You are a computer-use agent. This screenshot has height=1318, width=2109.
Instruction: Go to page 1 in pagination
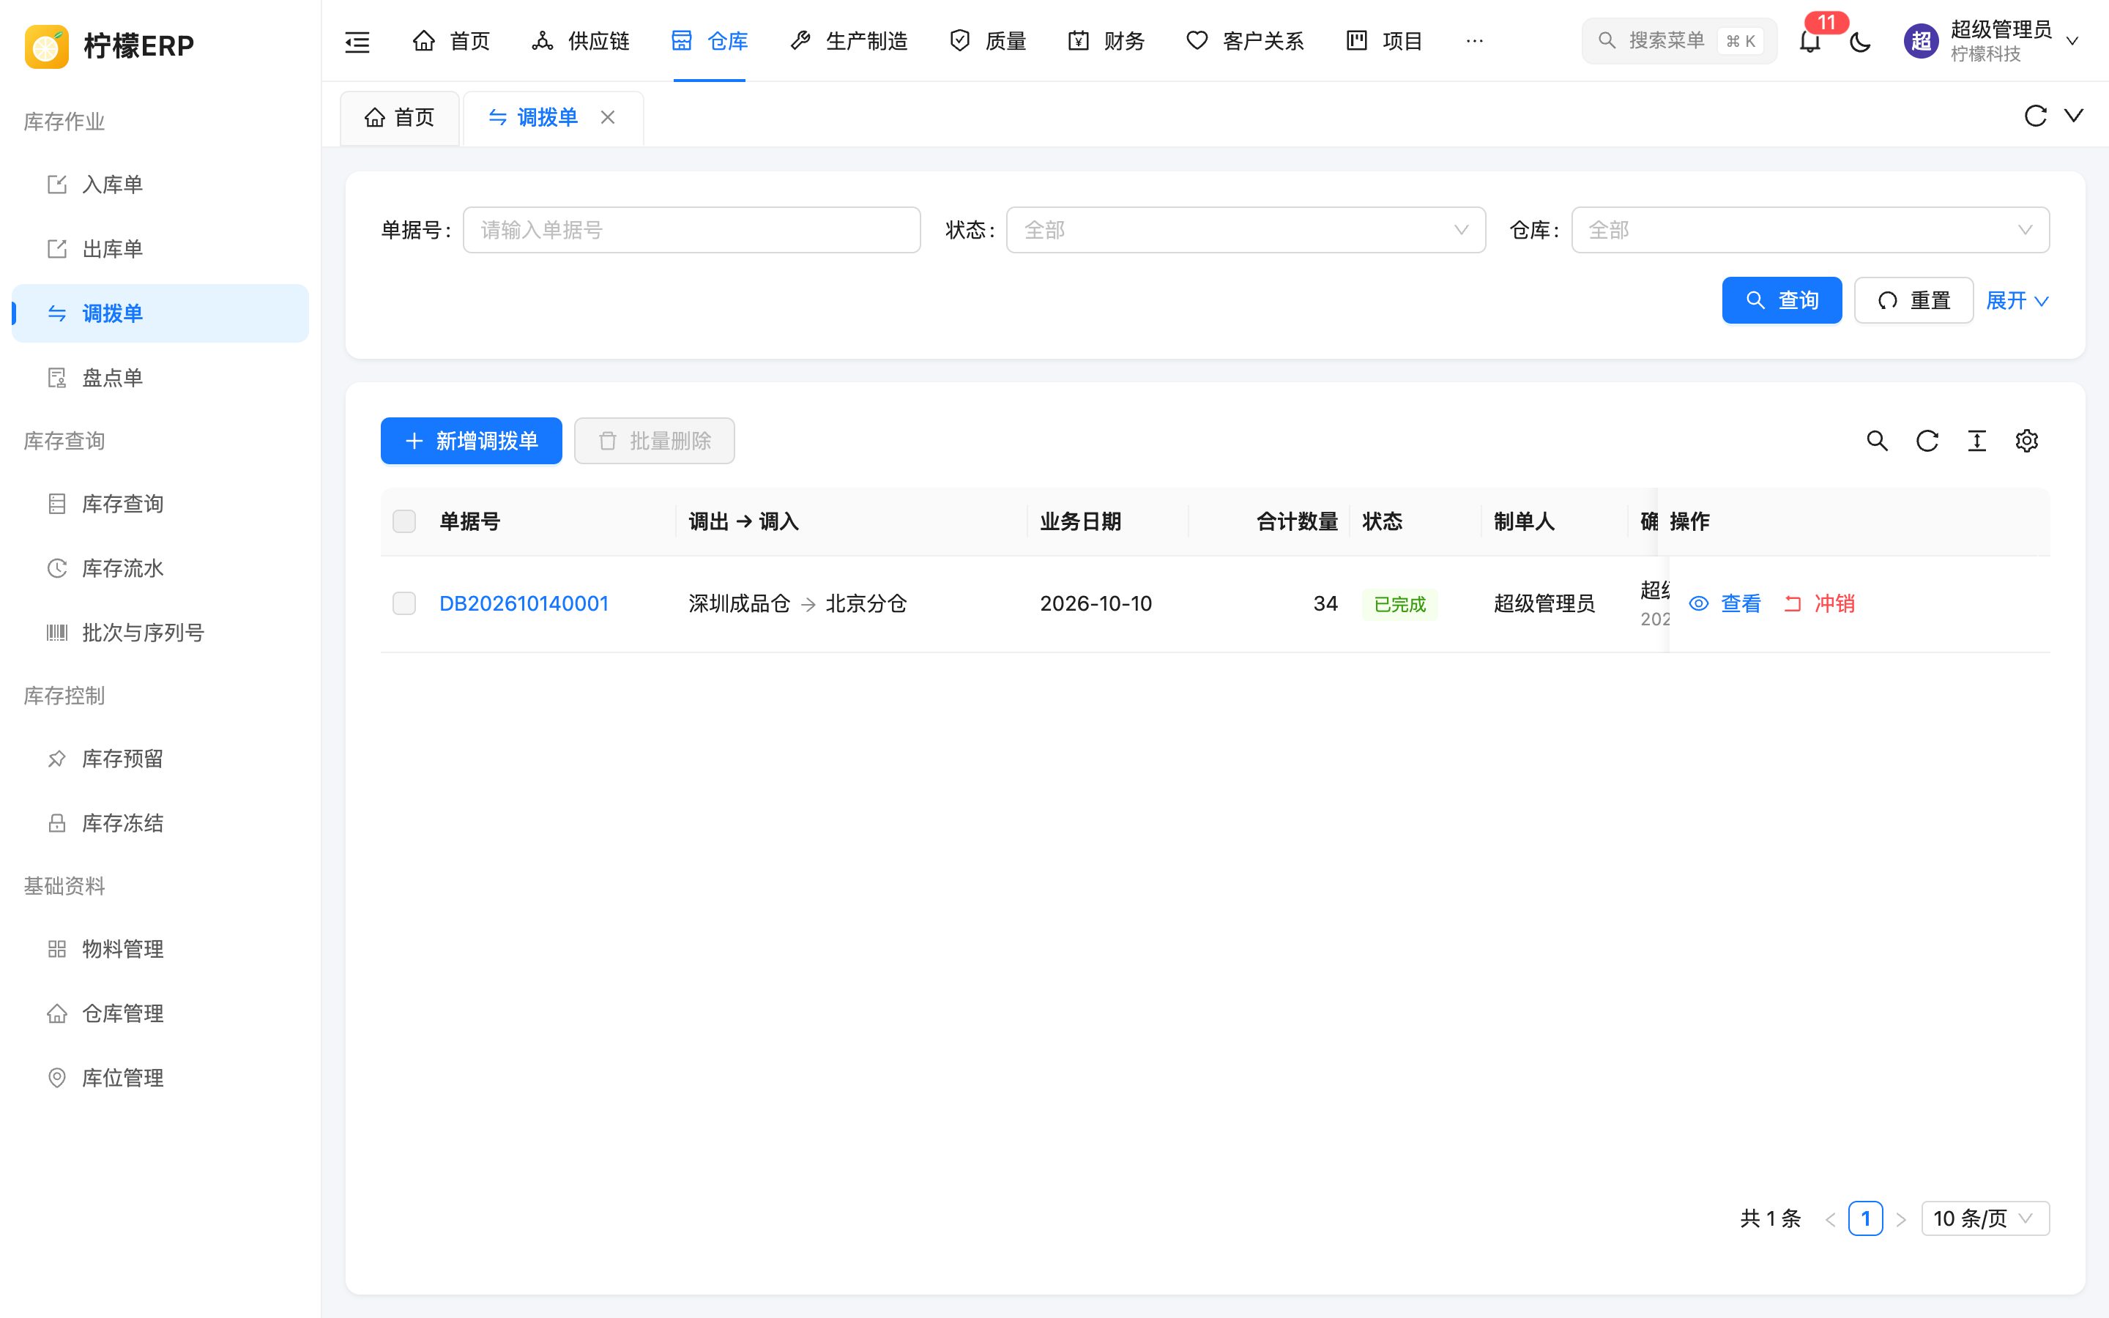tap(1865, 1218)
